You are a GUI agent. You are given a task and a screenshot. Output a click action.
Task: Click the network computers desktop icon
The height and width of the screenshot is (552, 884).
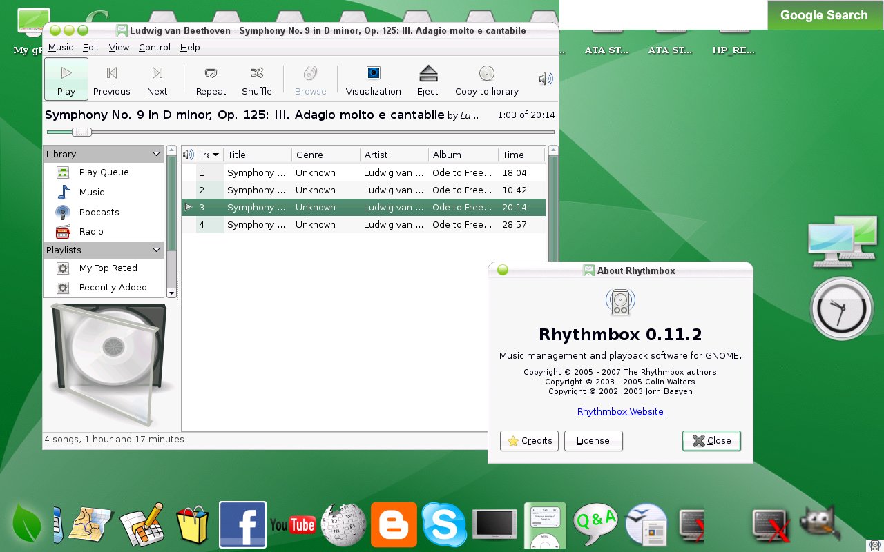pyautogui.click(x=843, y=241)
